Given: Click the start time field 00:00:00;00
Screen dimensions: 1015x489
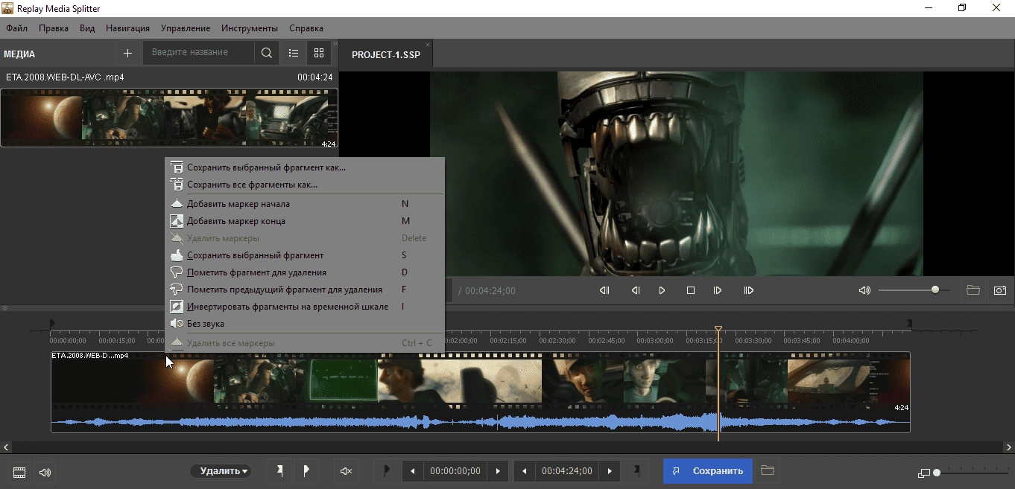Looking at the screenshot, I should pos(455,471).
